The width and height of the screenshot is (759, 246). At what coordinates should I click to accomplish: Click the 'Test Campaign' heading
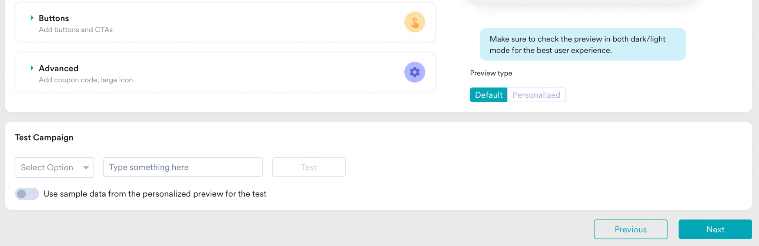click(x=44, y=137)
